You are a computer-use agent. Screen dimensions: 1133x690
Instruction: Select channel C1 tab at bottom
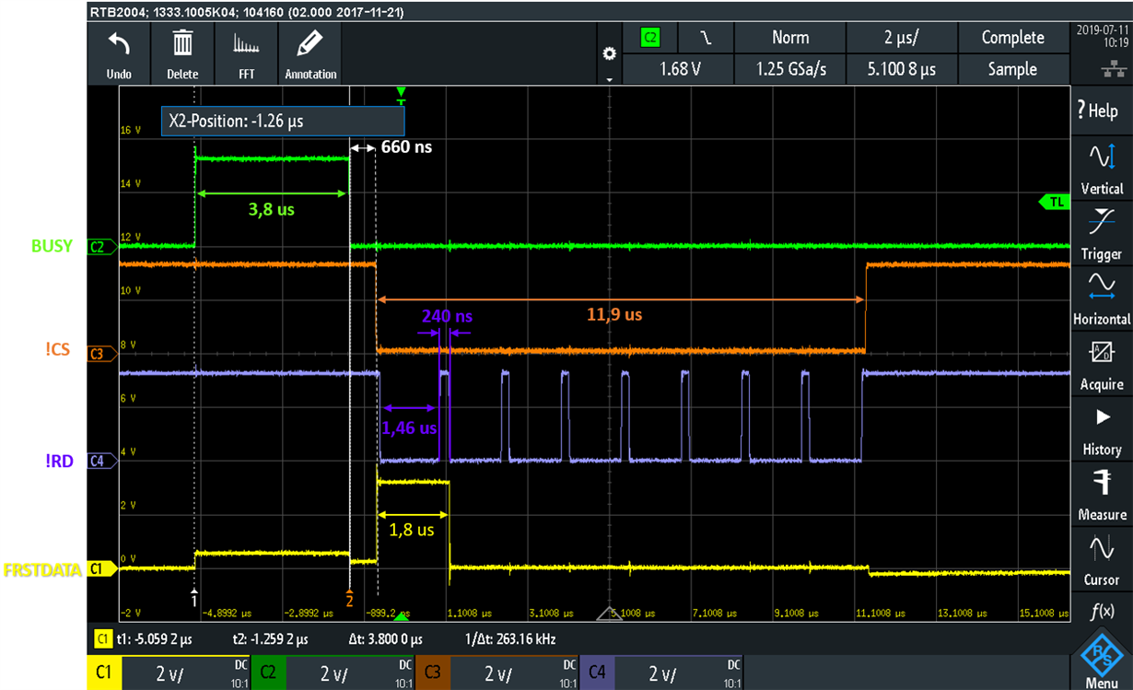(102, 673)
